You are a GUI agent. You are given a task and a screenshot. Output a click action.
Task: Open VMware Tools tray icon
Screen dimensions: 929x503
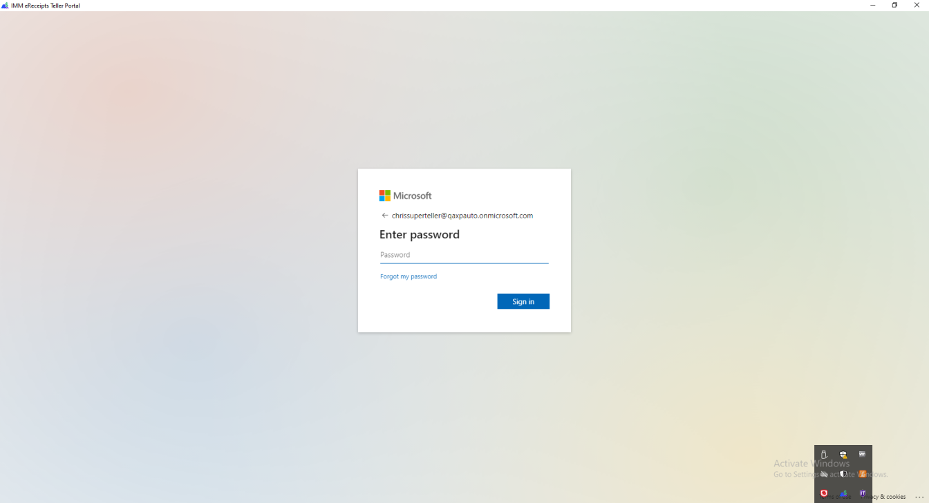[862, 455]
